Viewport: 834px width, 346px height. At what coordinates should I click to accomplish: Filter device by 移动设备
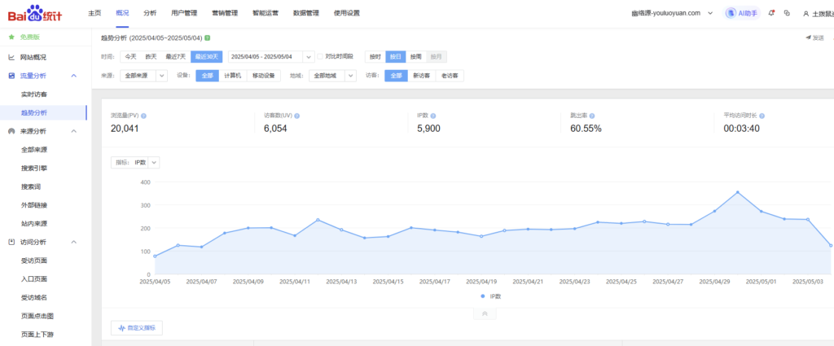[x=263, y=76]
